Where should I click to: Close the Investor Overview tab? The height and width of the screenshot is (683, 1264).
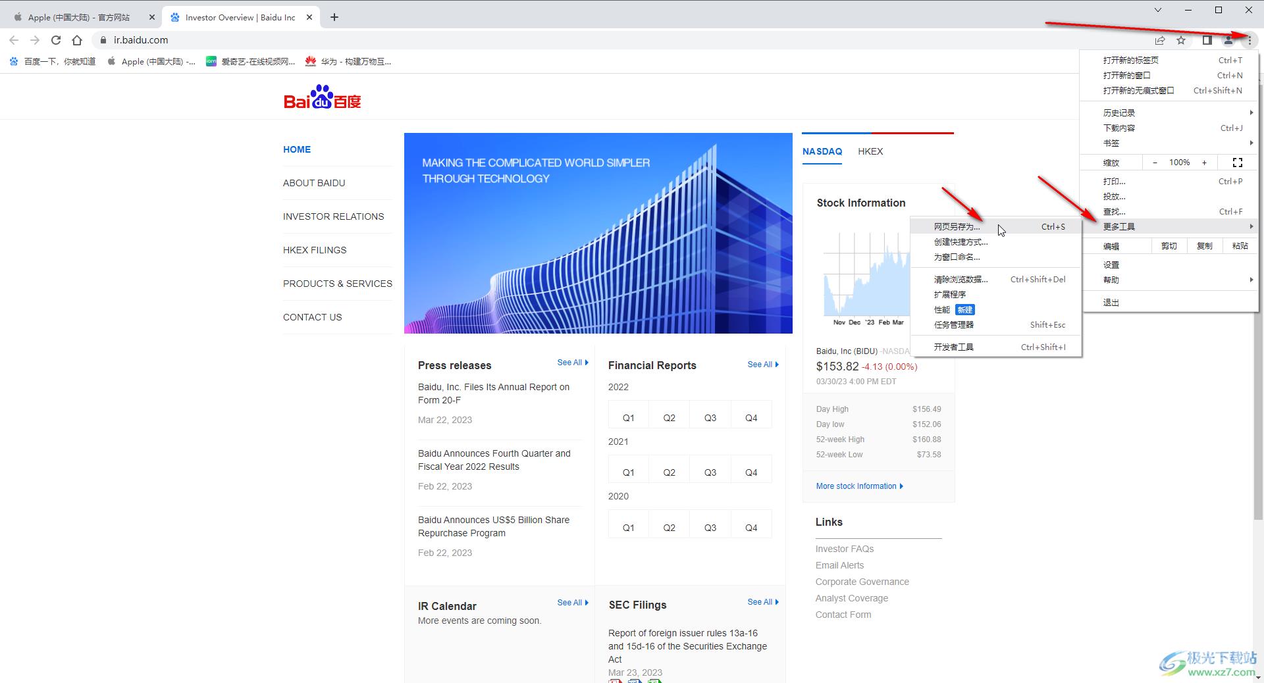tap(309, 17)
